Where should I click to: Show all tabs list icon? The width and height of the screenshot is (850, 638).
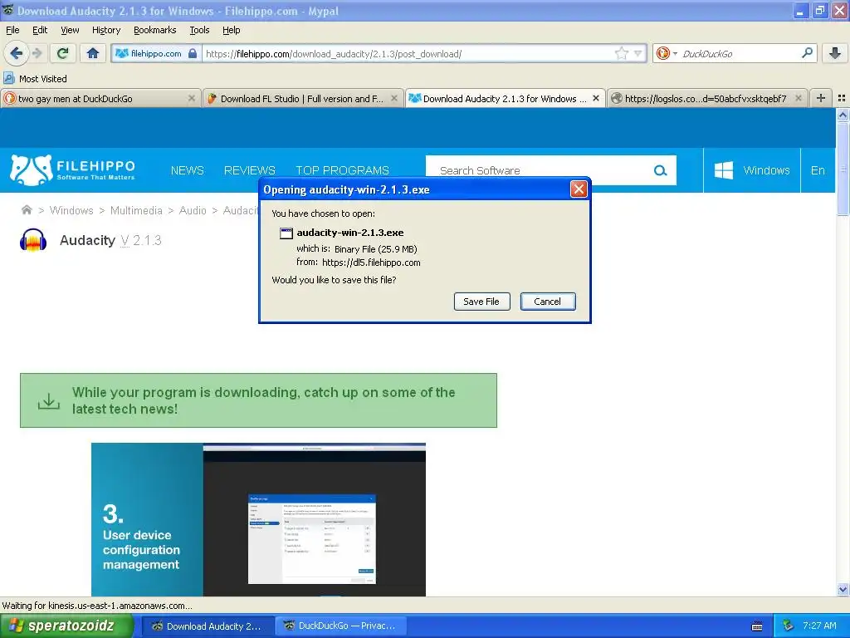(842, 98)
